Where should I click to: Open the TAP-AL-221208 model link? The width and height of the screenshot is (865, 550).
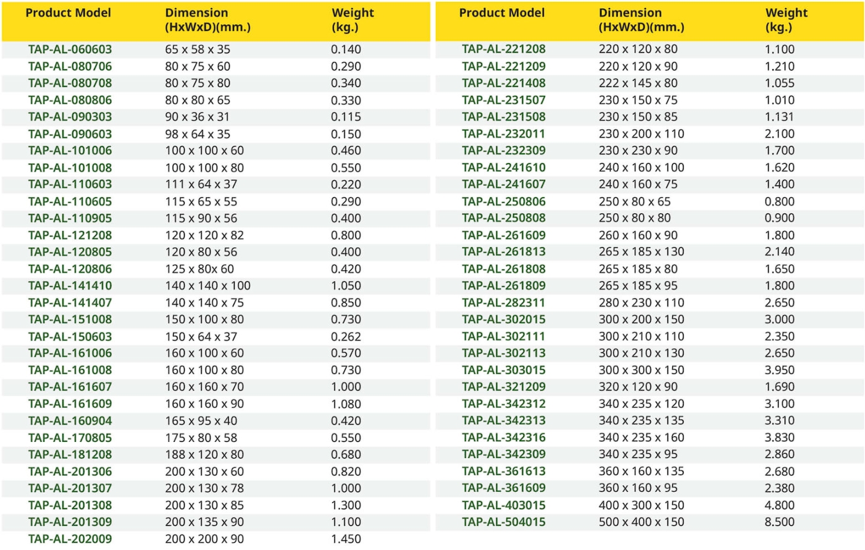tap(503, 49)
